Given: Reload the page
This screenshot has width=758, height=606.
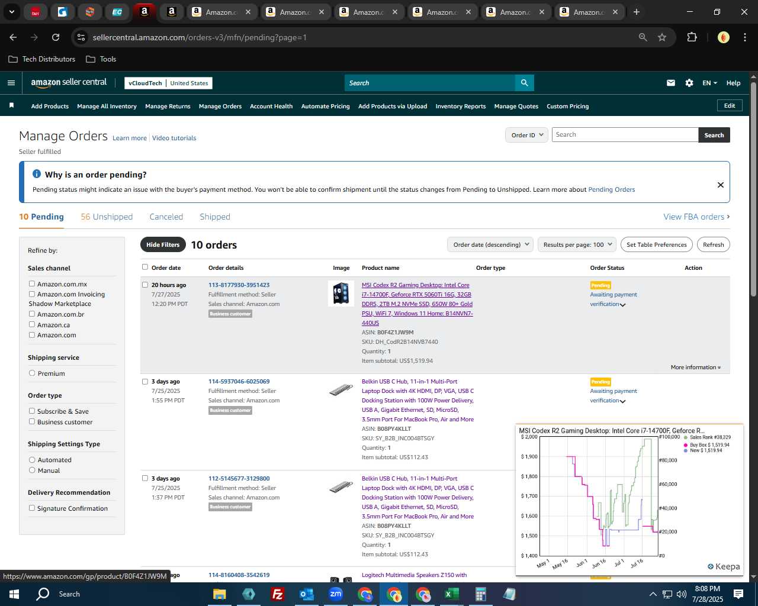Looking at the screenshot, I should click(x=56, y=37).
